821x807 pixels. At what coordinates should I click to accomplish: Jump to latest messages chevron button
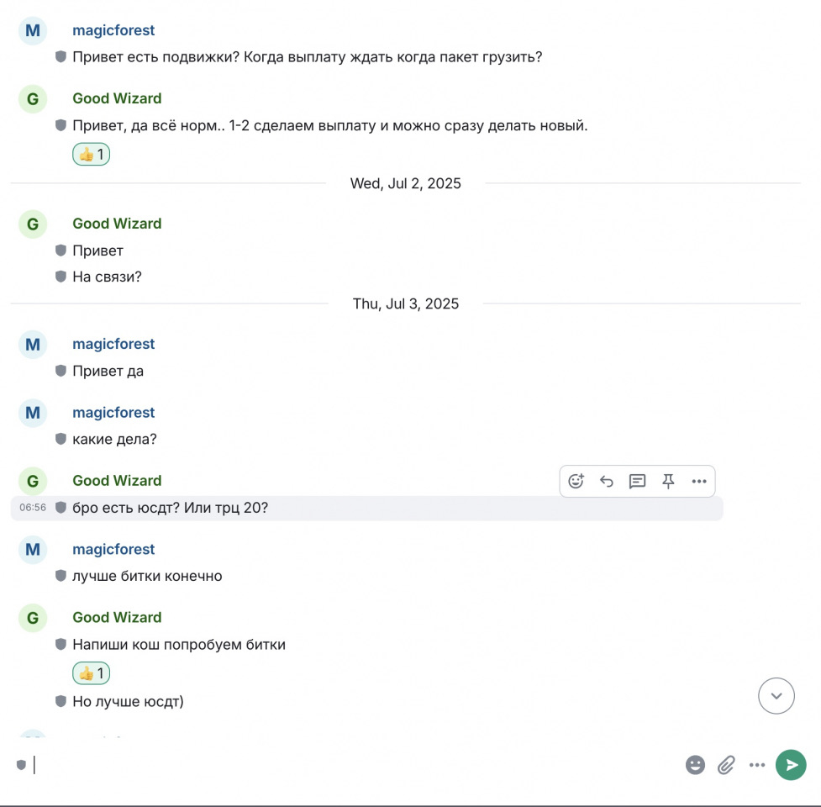pyautogui.click(x=776, y=695)
